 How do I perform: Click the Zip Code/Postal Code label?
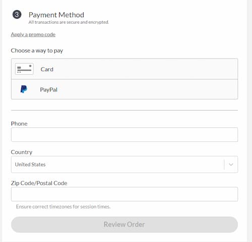pyautogui.click(x=39, y=183)
